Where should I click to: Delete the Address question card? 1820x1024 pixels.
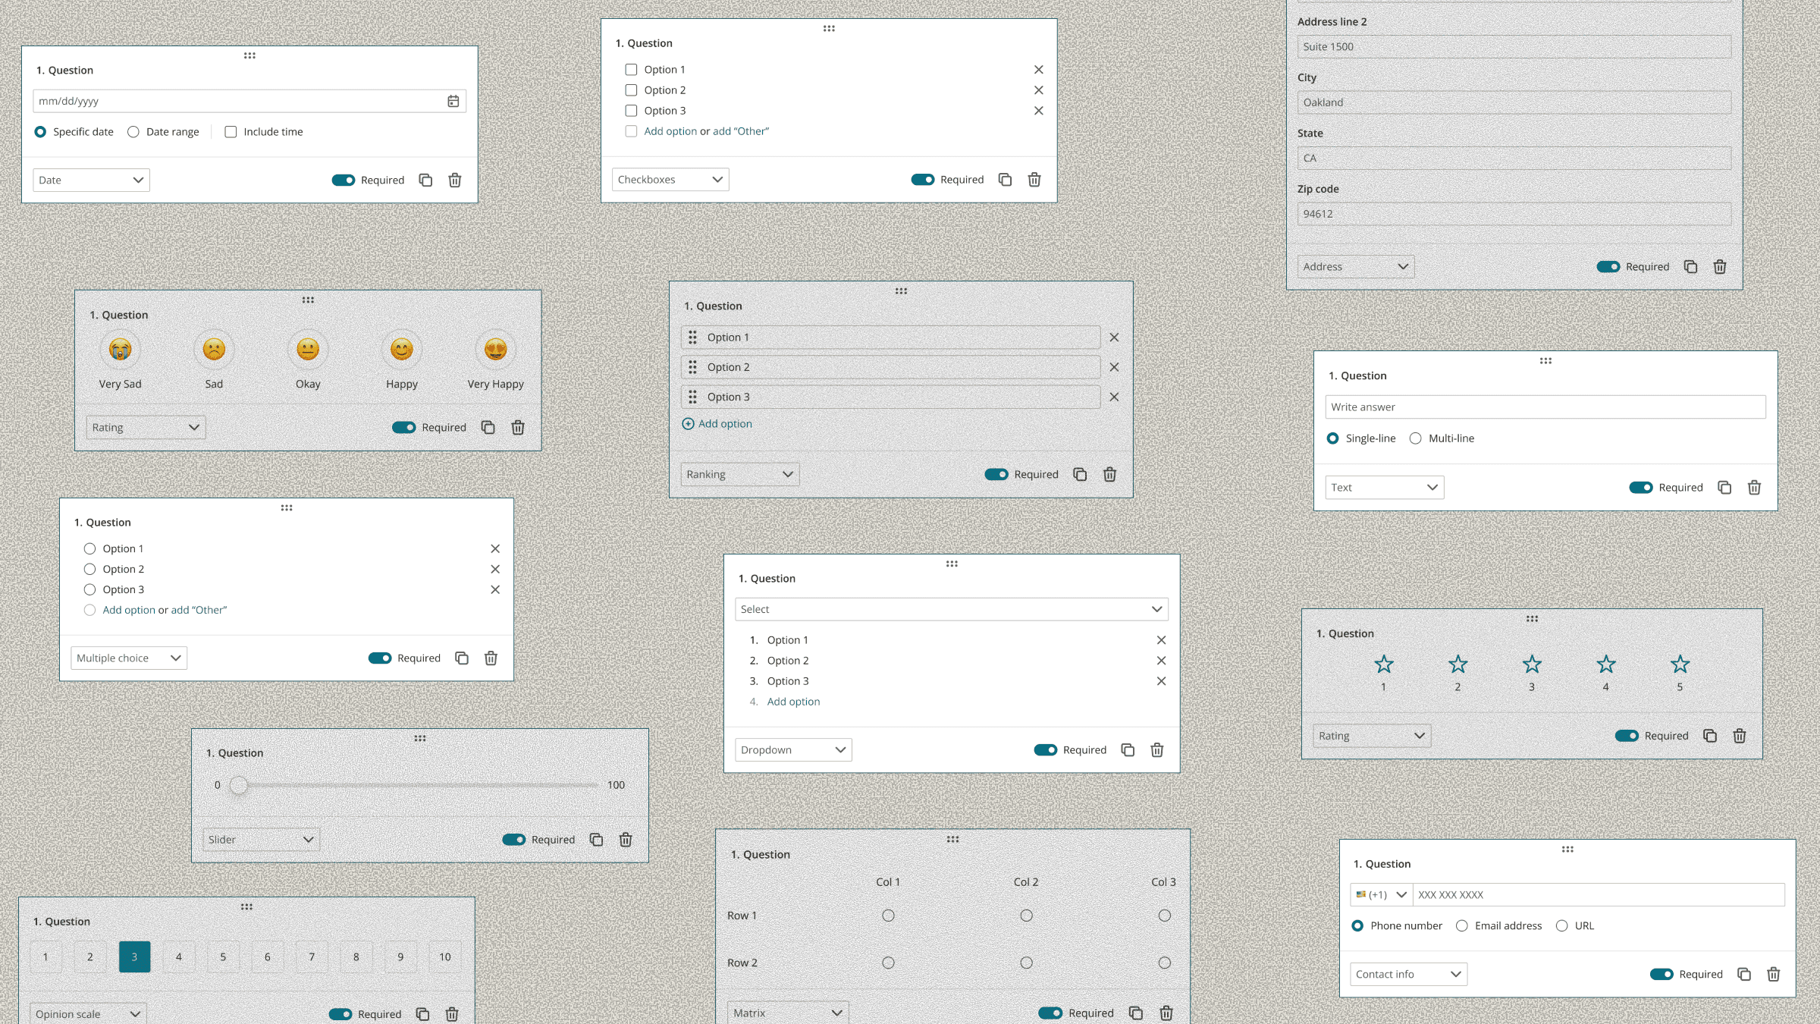point(1719,266)
